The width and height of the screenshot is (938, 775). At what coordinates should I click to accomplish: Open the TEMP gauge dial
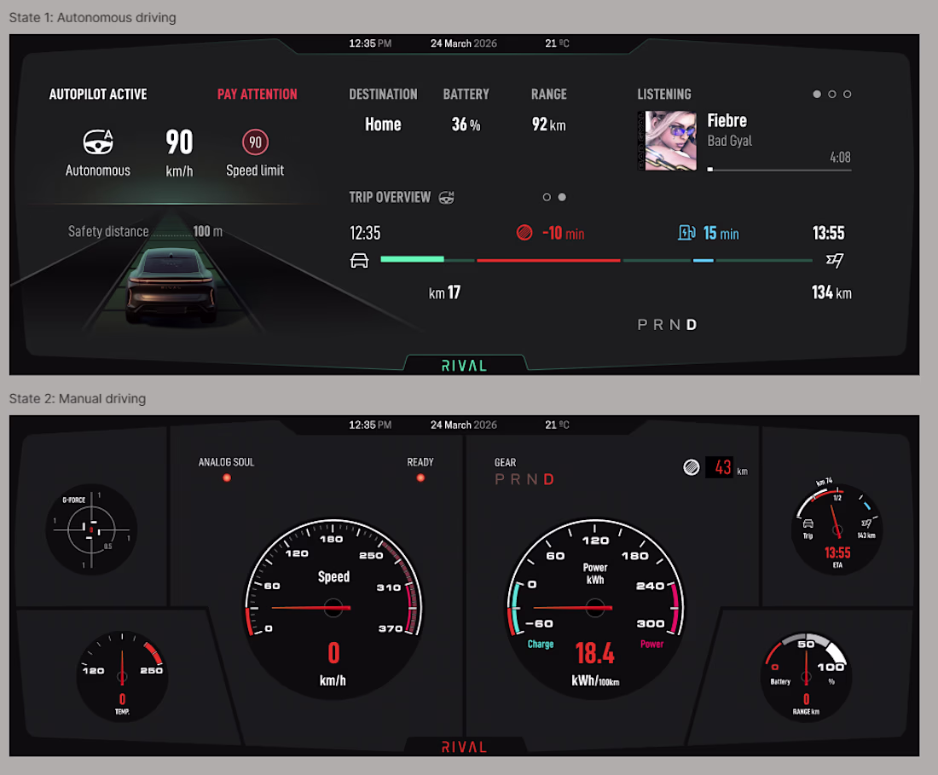click(x=122, y=676)
